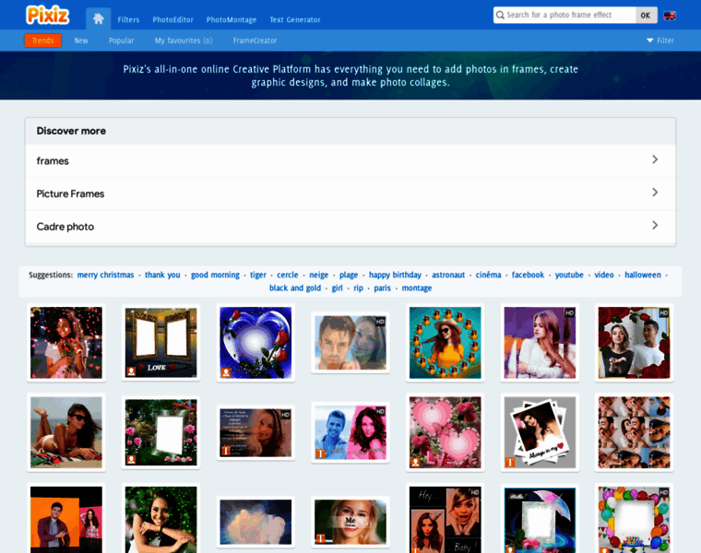
Task: Click the Pixiz logo
Action: 47,15
